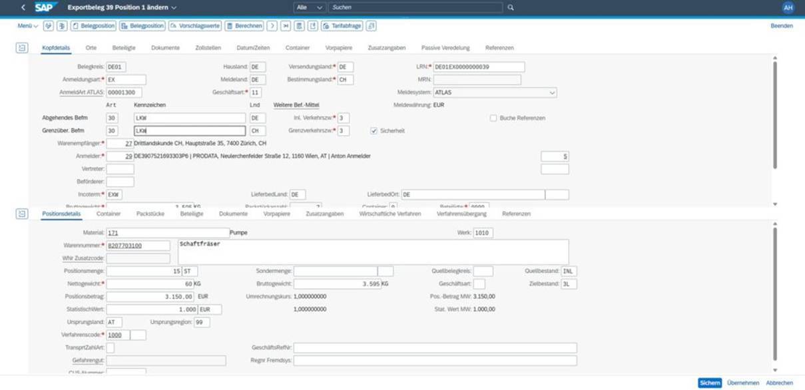Click the search magnifier icon
Image resolution: width=805 pixels, height=390 pixels.
[x=511, y=7]
